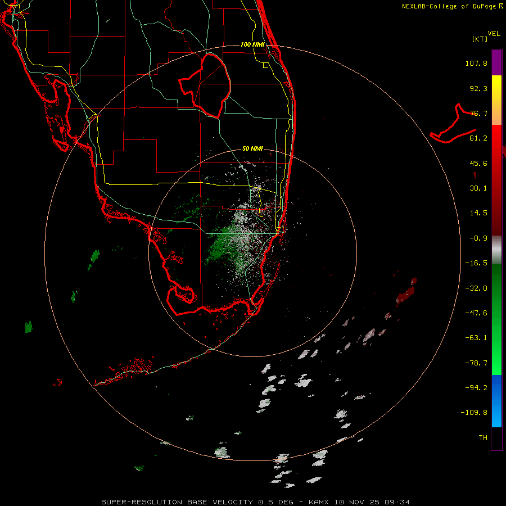This screenshot has height=506, width=506.
Task: Click the Super-Resolution Base Velocity caption
Action: click(x=255, y=502)
